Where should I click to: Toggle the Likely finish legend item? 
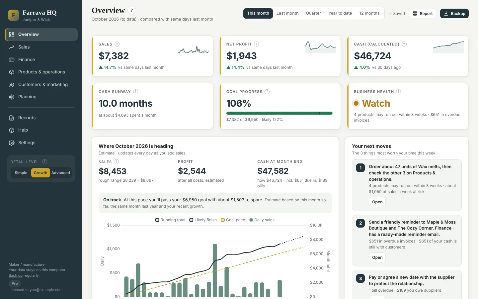click(x=203, y=220)
